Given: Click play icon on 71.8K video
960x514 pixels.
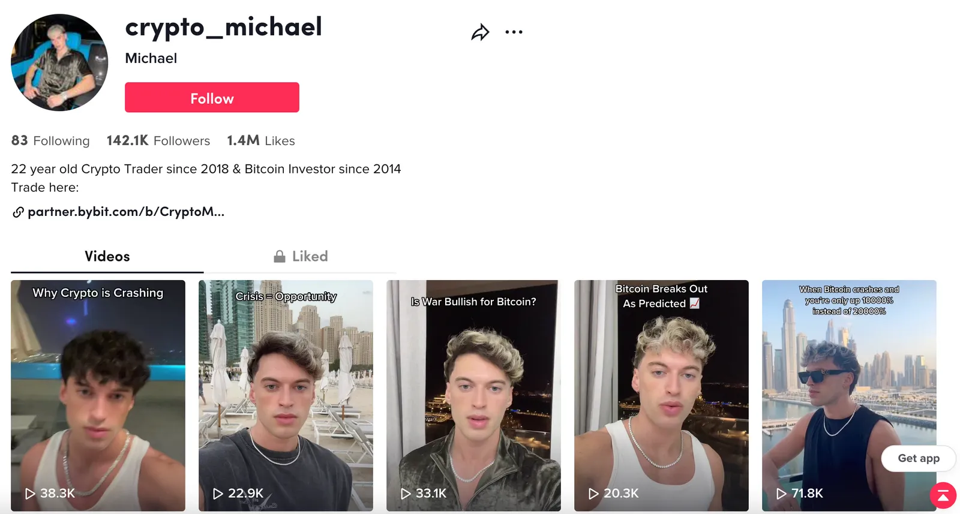Looking at the screenshot, I should tap(781, 494).
